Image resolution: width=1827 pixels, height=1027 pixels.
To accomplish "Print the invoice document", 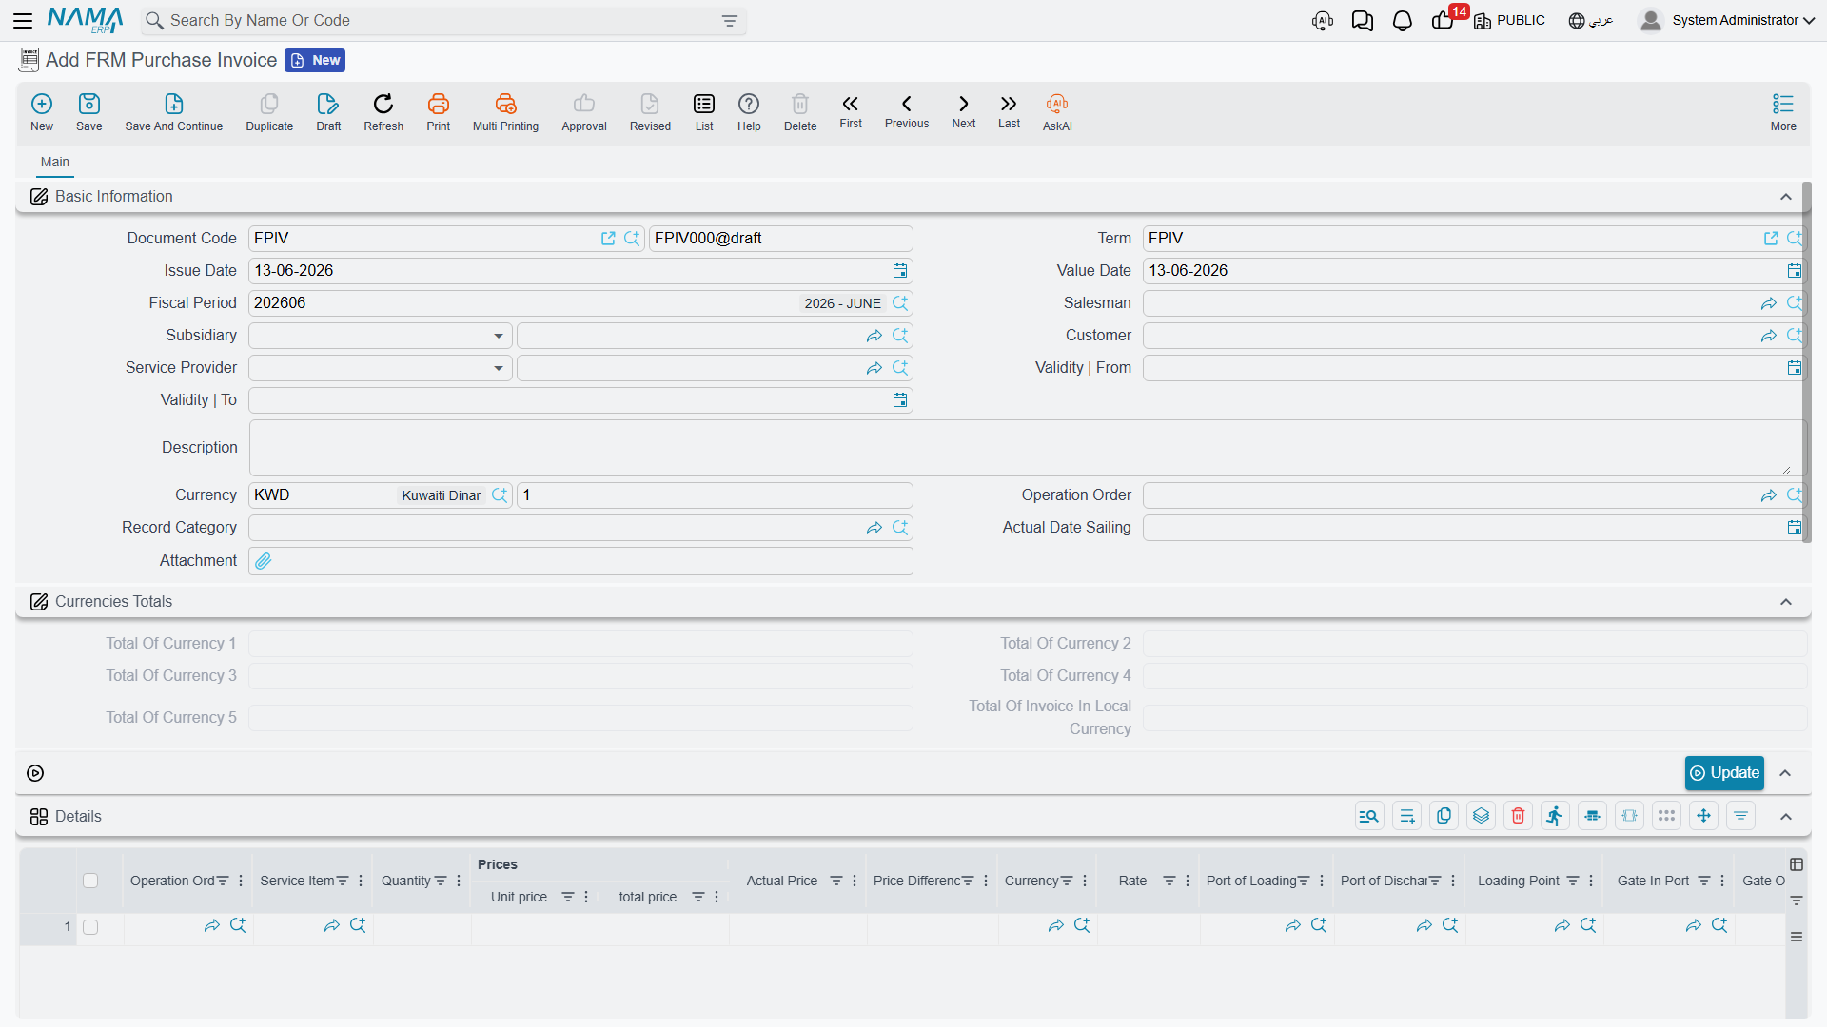I will coord(439,112).
